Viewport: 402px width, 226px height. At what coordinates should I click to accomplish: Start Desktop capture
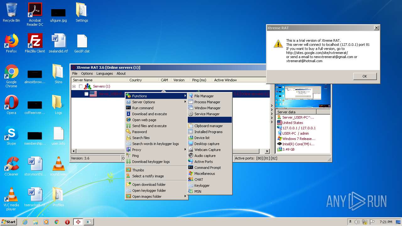(209, 144)
